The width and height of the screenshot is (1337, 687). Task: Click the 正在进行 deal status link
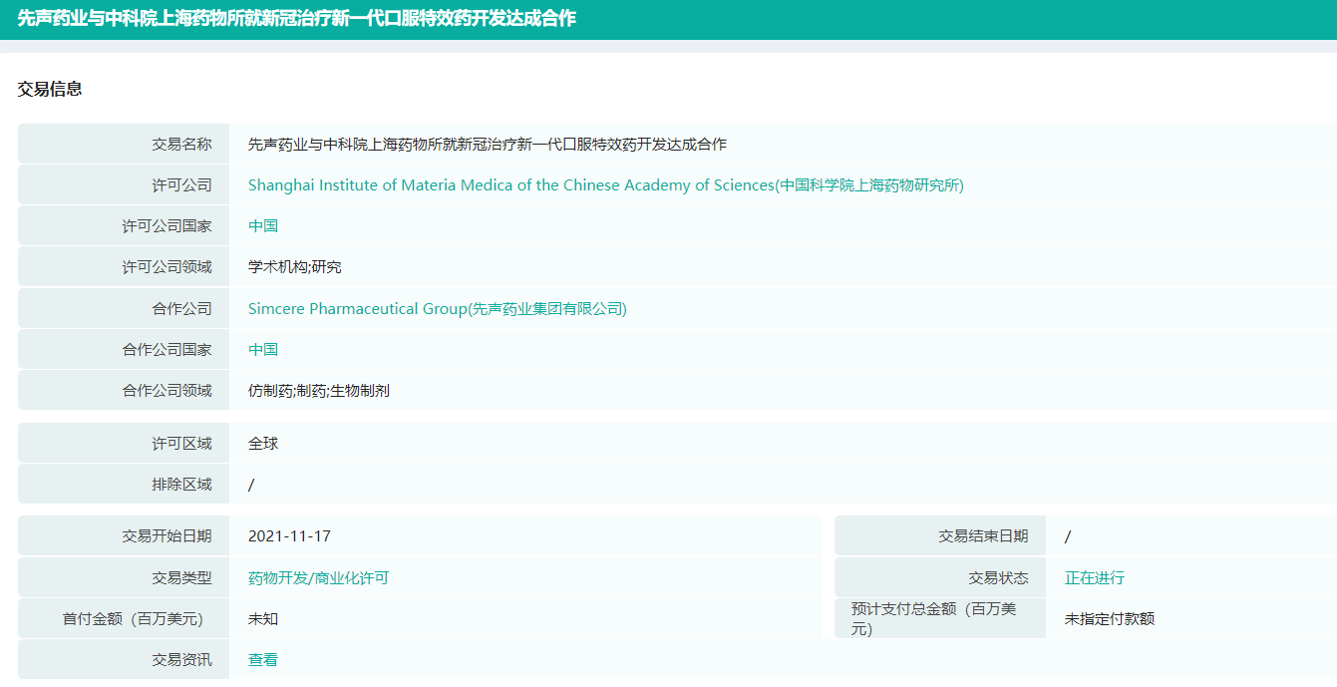(1094, 578)
